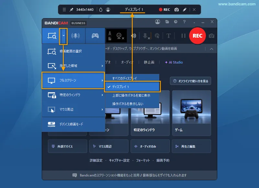This screenshot has width=259, height=188.
Task: Expand the screen recording mode dropdown arrow
Action: [63, 36]
